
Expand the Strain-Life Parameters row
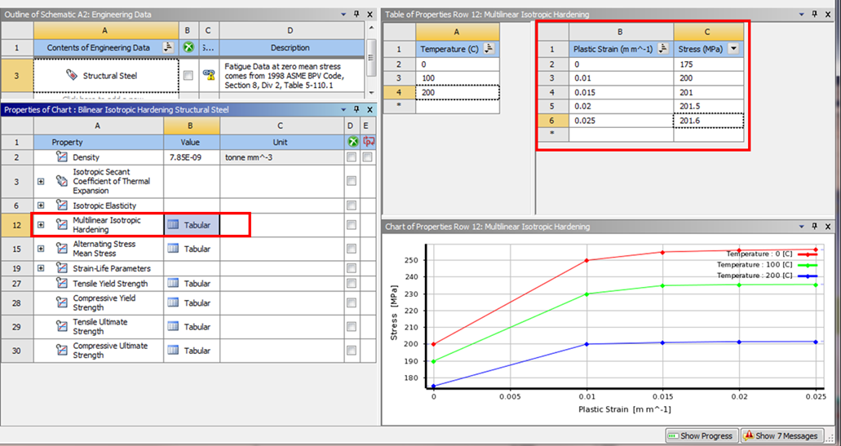pos(41,268)
